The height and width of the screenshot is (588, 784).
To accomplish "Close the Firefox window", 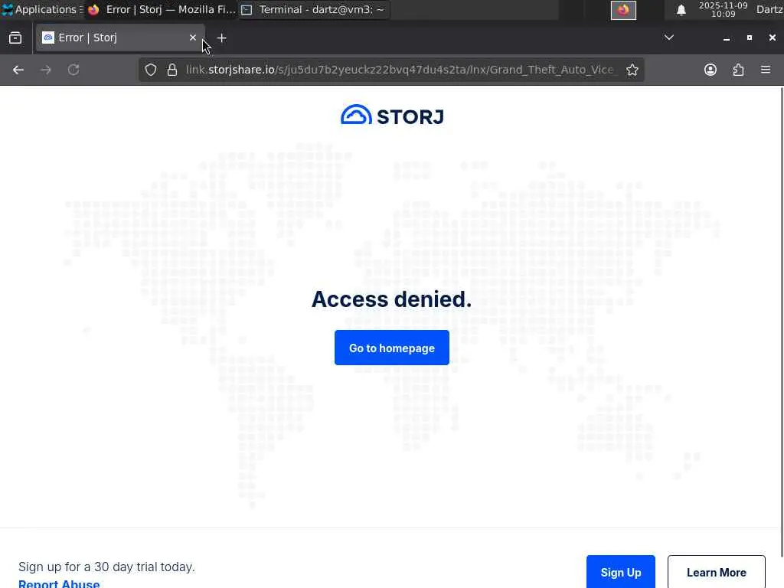I will 773,38.
